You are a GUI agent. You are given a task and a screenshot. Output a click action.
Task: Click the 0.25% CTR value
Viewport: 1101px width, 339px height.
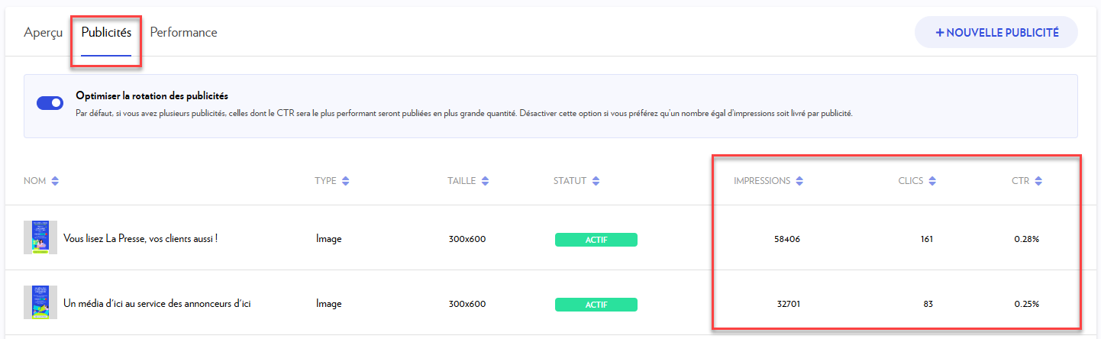coord(1026,304)
